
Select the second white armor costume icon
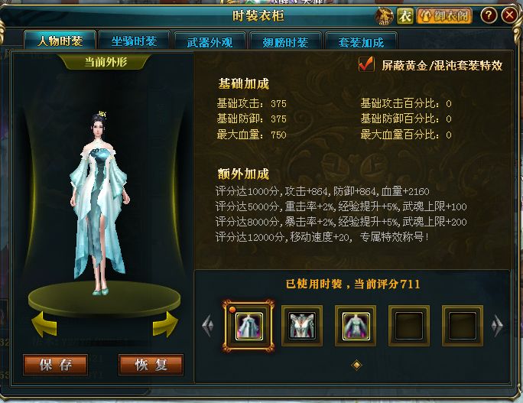point(302,326)
